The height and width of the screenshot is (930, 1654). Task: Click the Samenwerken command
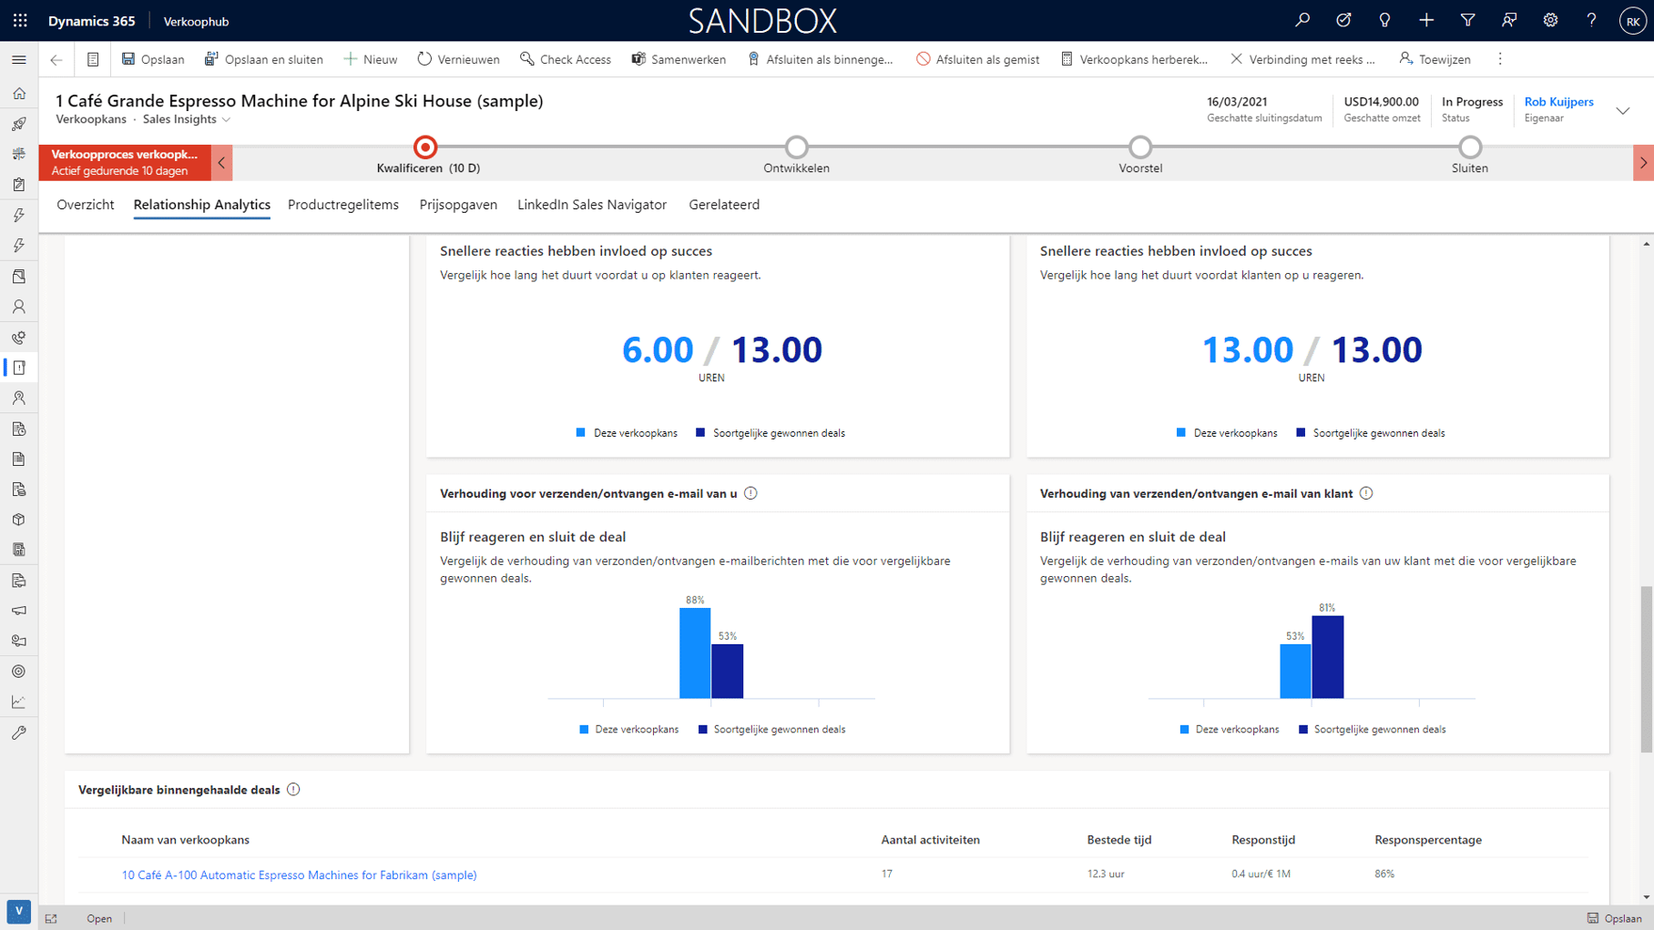pyautogui.click(x=679, y=59)
